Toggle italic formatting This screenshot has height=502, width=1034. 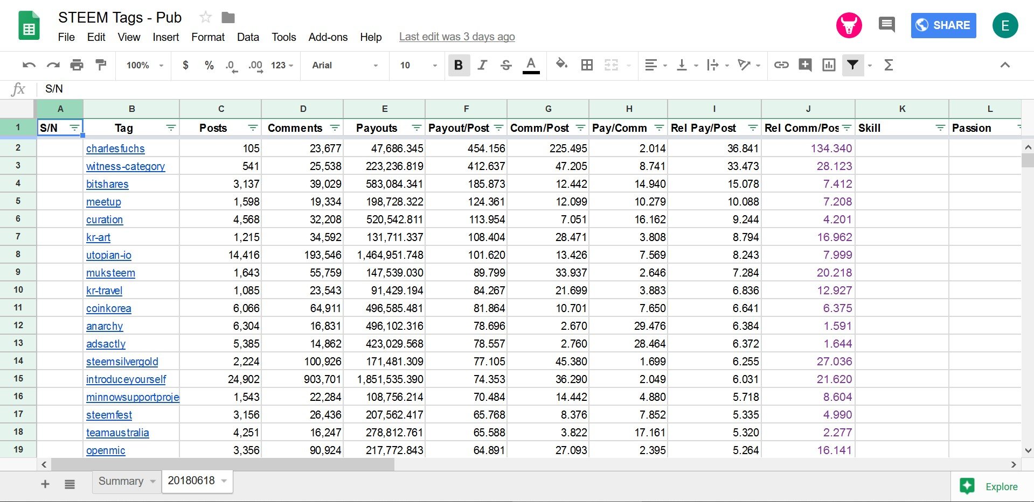(482, 65)
